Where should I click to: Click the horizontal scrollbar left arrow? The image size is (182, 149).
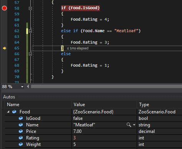pyautogui.click(x=28, y=87)
